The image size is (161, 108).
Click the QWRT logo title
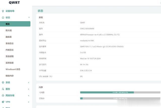(14, 3)
